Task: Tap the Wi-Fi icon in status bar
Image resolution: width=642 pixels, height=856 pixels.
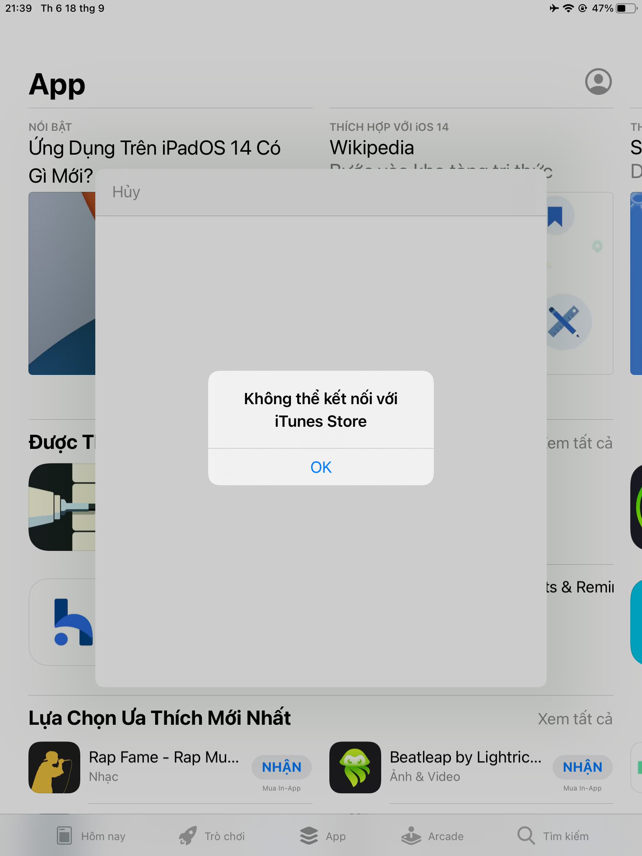Action: point(568,8)
